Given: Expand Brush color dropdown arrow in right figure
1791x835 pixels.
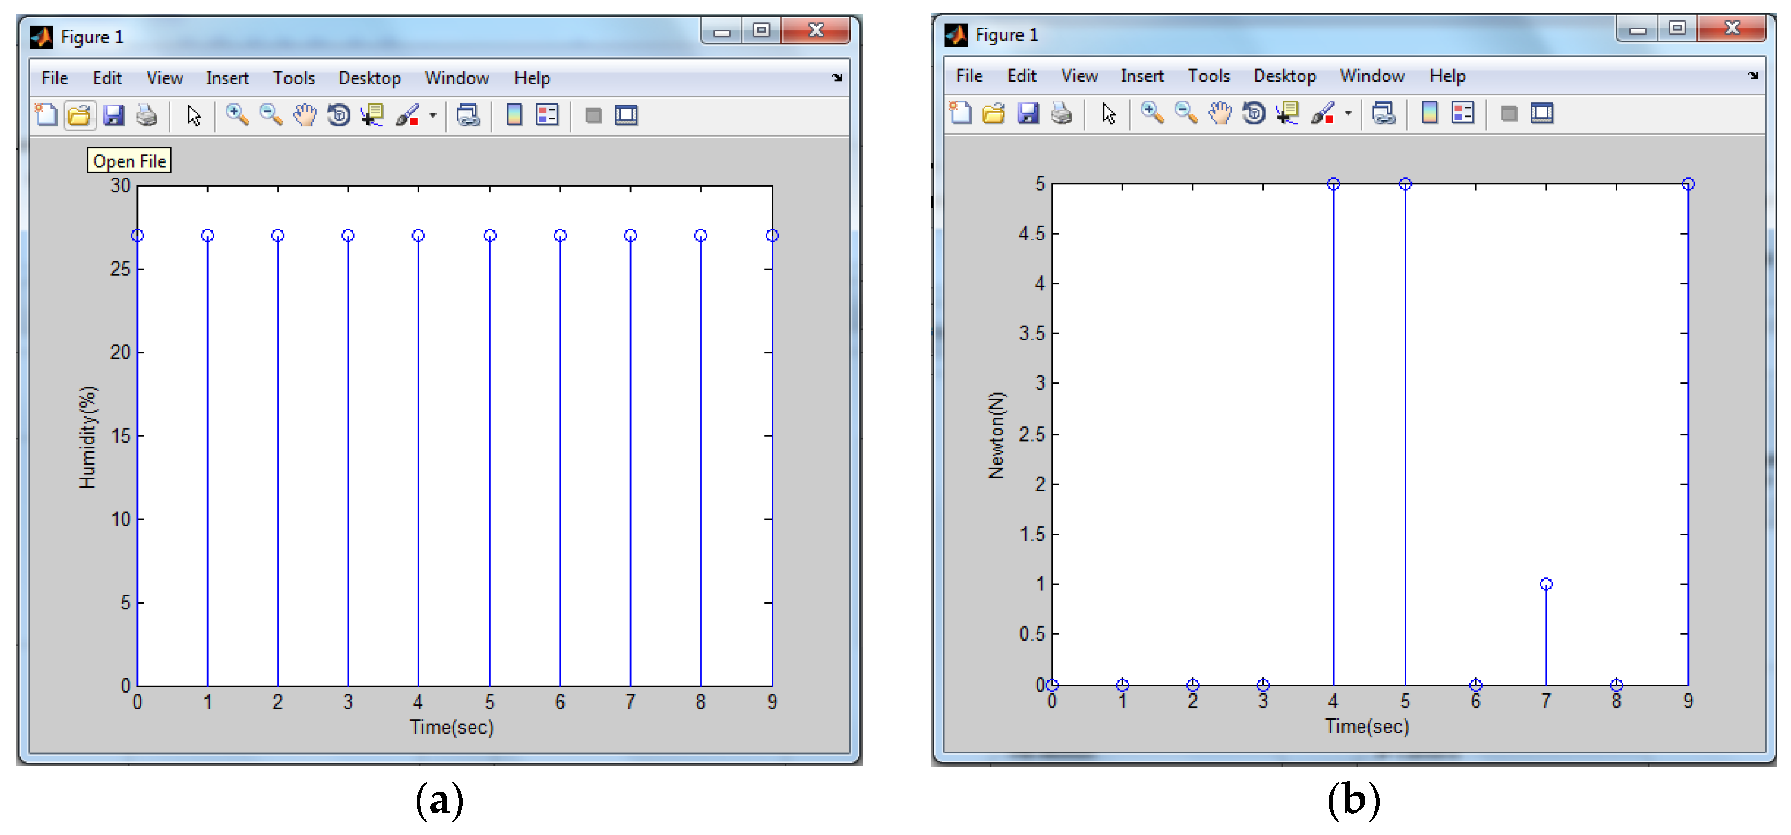Looking at the screenshot, I should [1347, 113].
